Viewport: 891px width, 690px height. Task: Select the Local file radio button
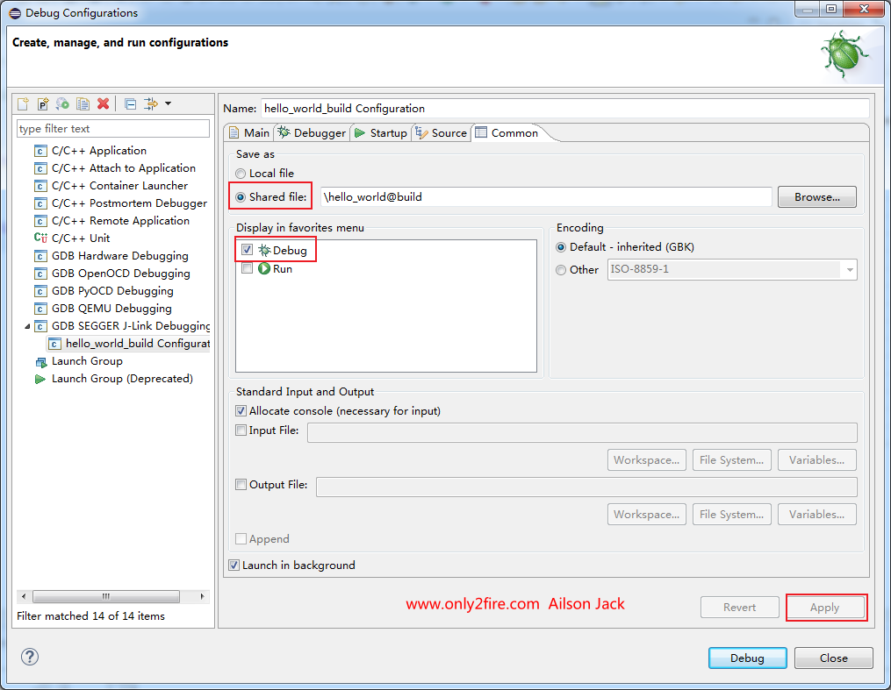[x=241, y=174]
